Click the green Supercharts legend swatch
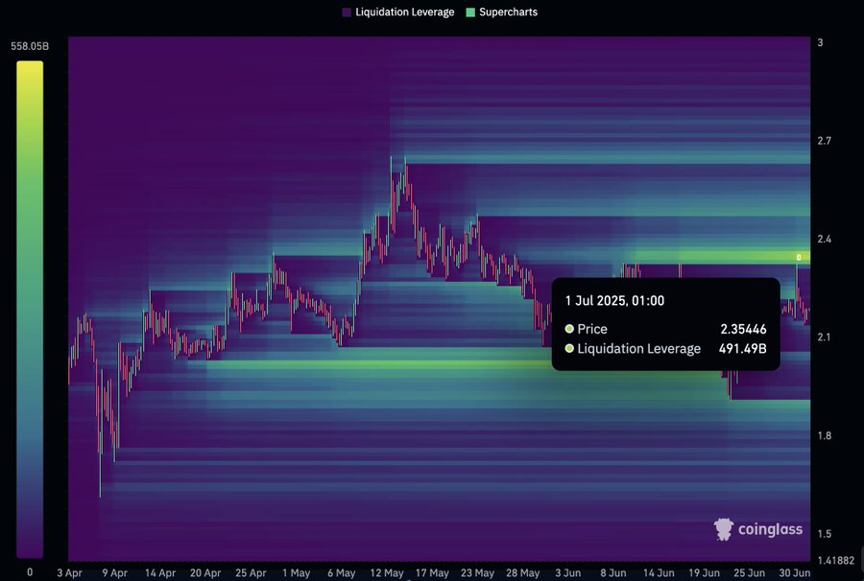Image resolution: width=864 pixels, height=581 pixels. pyautogui.click(x=470, y=12)
